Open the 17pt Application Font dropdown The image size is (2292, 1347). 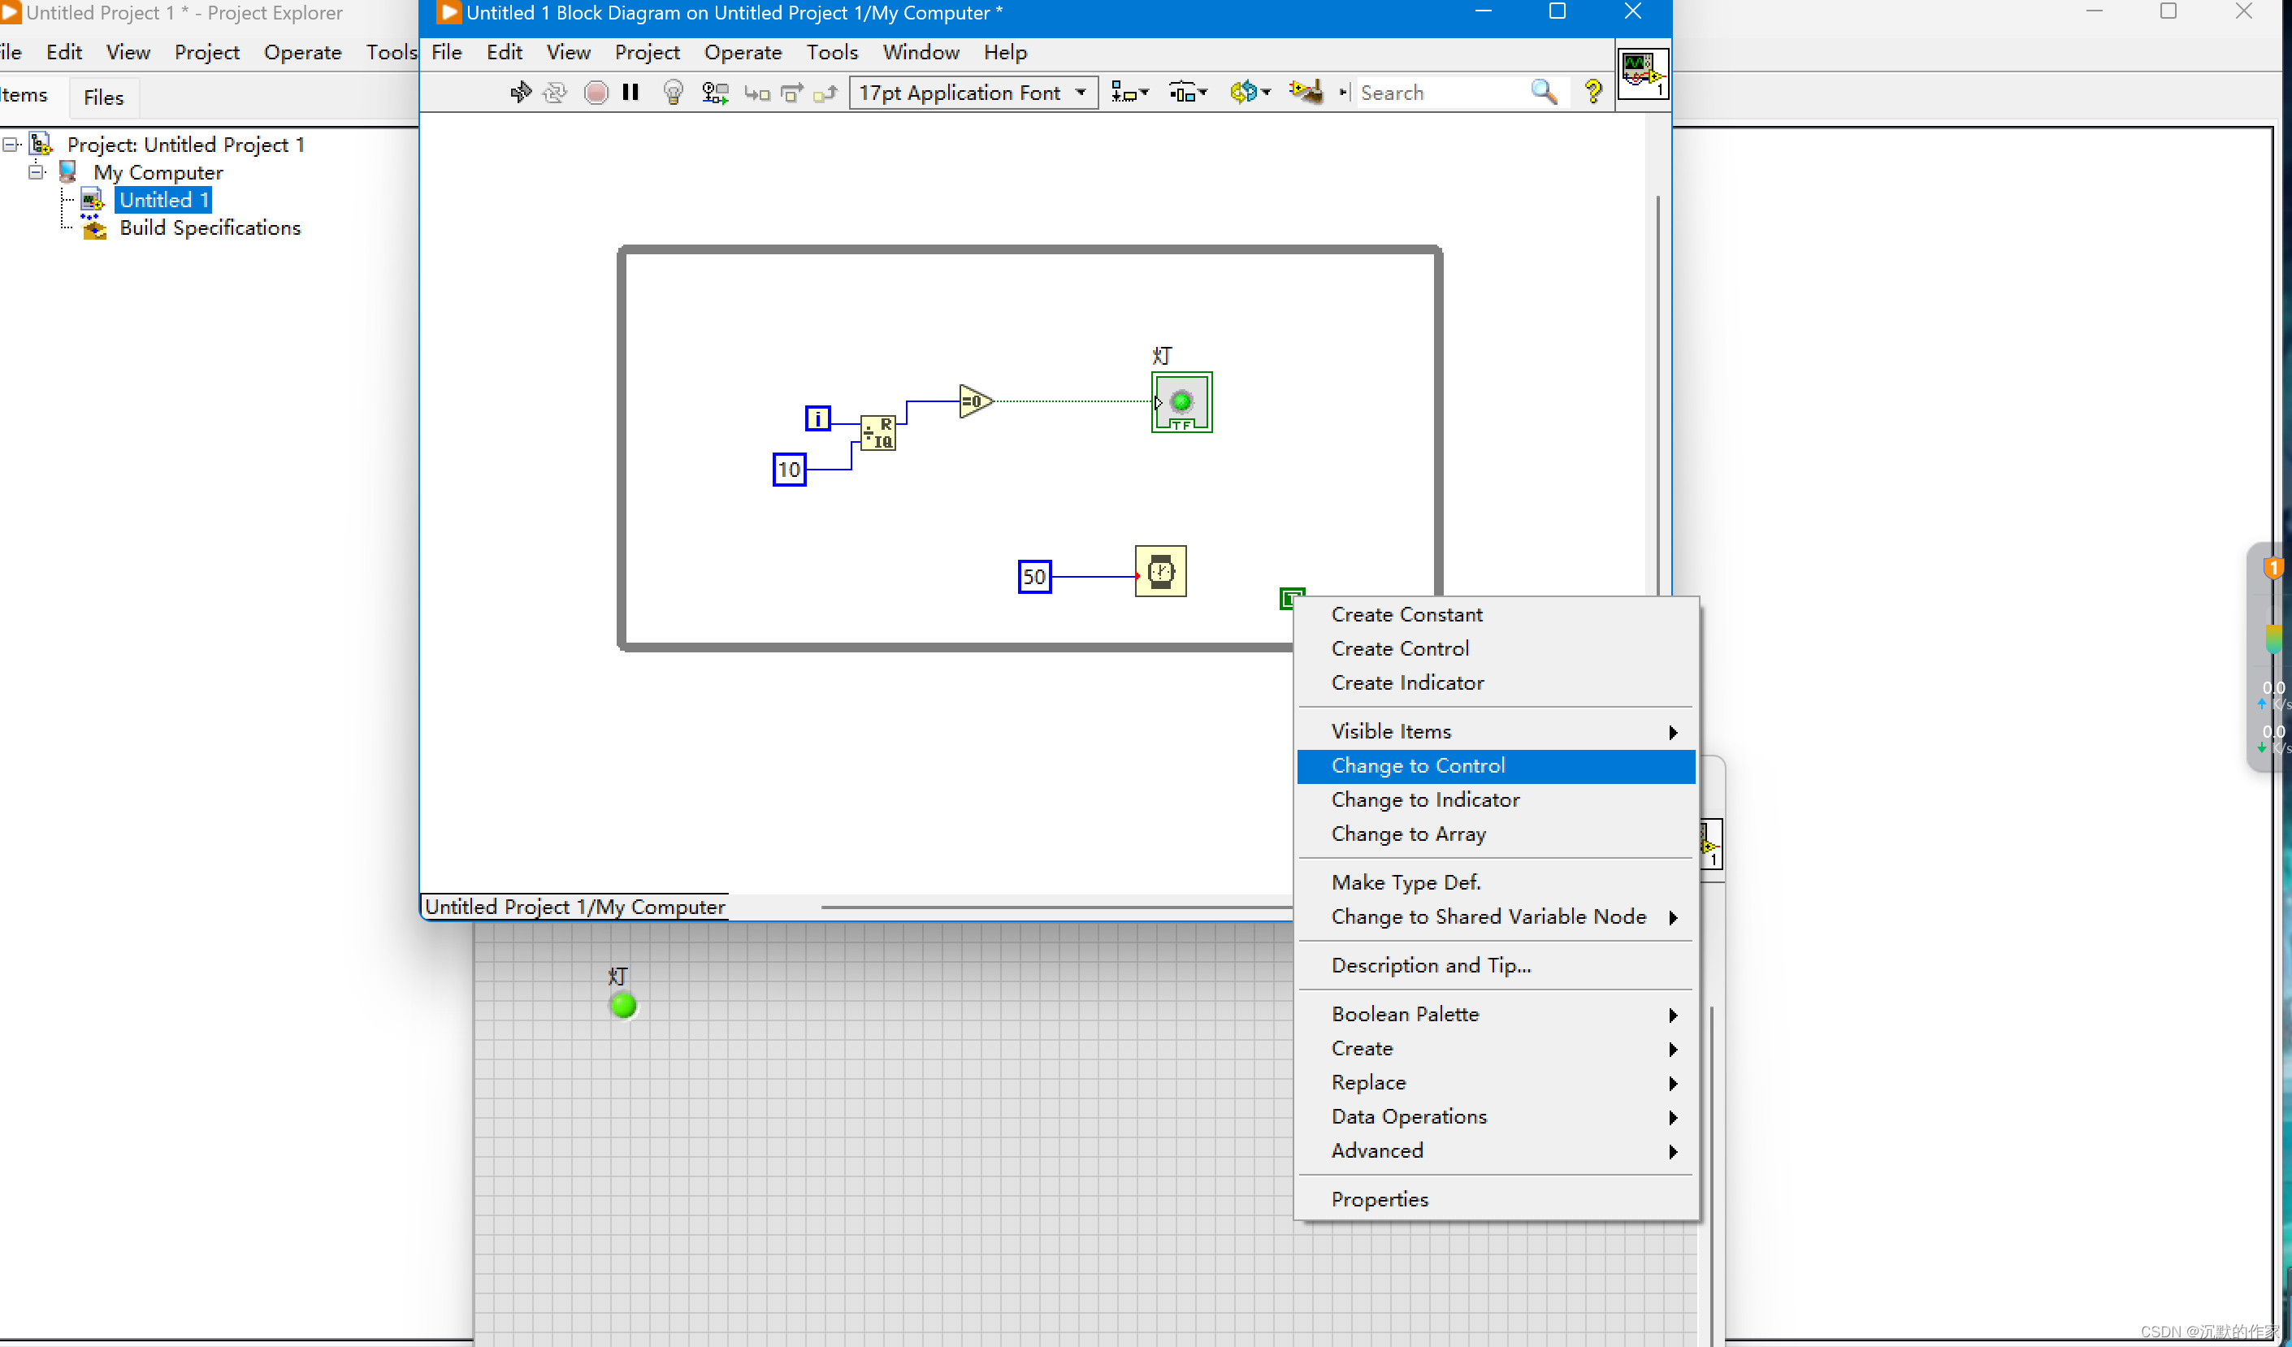[973, 93]
